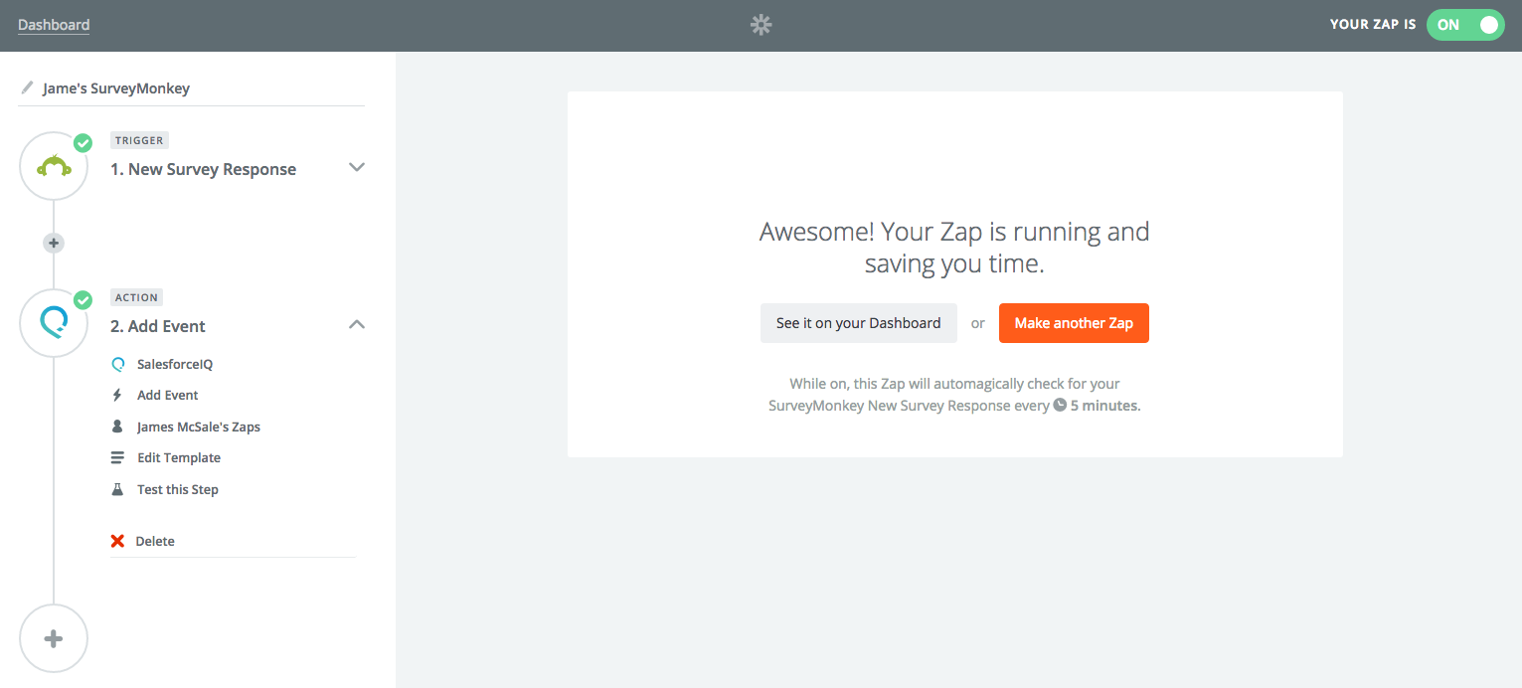Add a new step with large plus circle

(54, 638)
